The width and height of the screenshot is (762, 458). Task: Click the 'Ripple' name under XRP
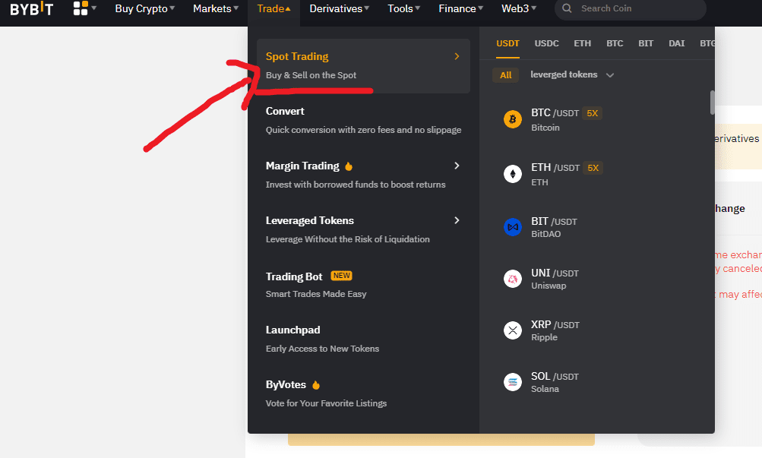tap(544, 337)
